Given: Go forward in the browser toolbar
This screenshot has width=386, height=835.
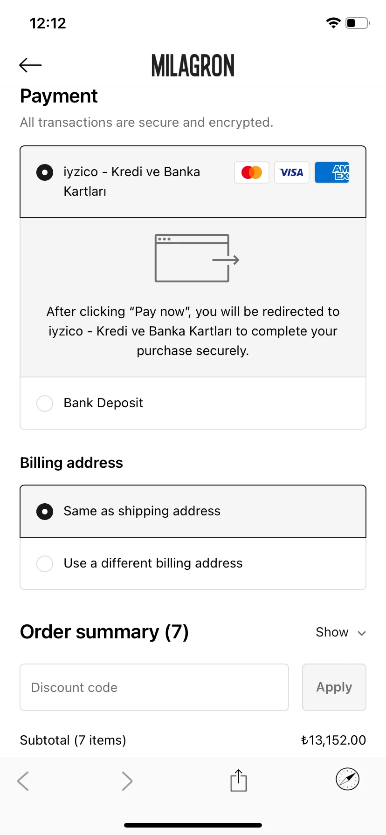Looking at the screenshot, I should coord(127,780).
